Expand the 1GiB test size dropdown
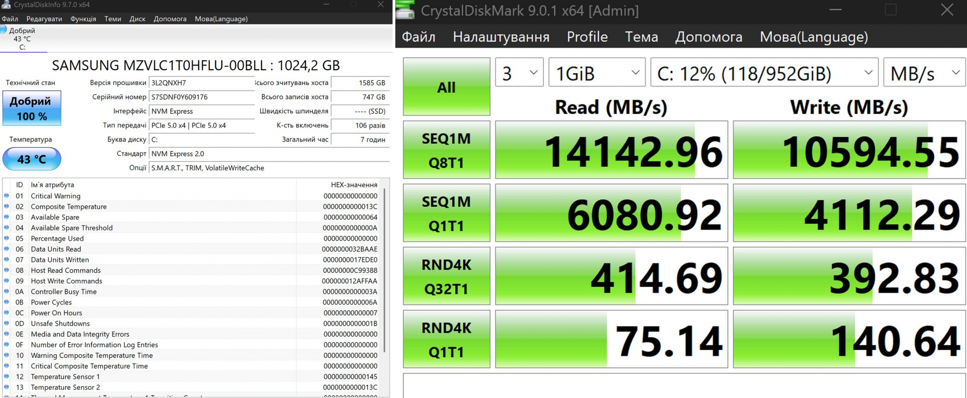This screenshot has width=967, height=398. click(x=596, y=73)
